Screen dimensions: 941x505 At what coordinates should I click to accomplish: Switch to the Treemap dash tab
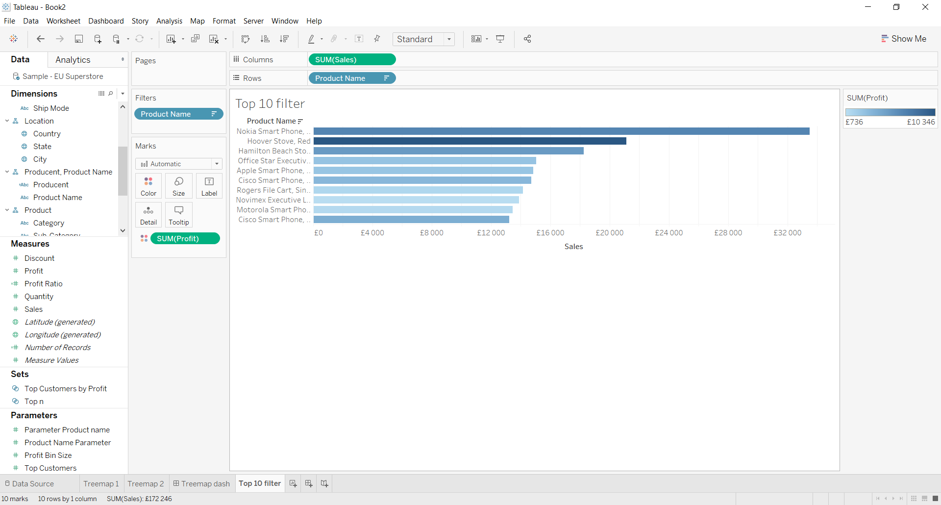tap(201, 484)
